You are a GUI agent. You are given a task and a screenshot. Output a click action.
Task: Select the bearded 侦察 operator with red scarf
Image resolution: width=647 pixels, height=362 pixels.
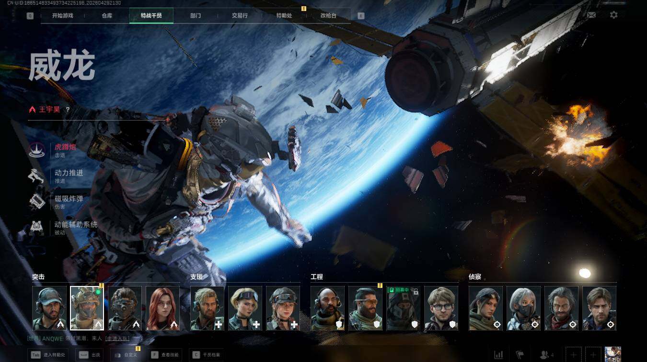(x=562, y=308)
